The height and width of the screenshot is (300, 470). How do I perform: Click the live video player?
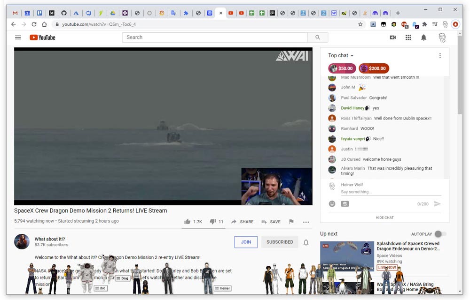[163, 126]
